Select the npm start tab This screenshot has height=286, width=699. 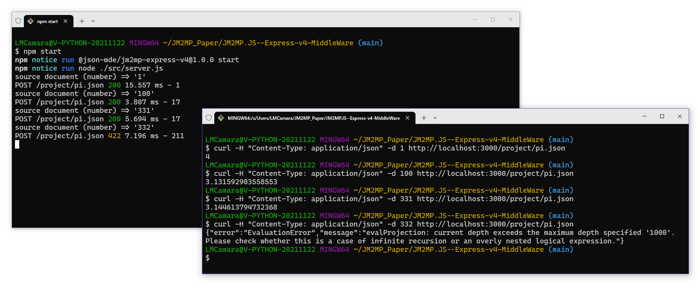(48, 21)
